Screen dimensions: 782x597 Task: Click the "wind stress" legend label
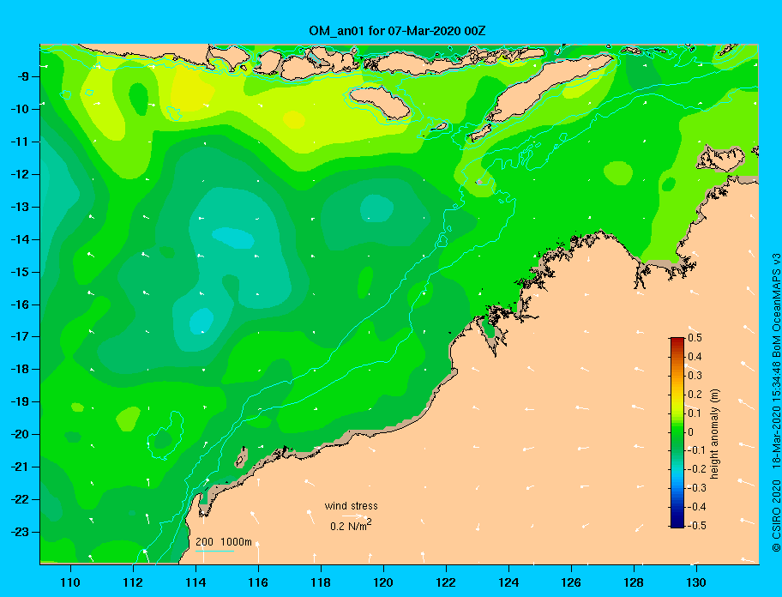[x=351, y=506]
